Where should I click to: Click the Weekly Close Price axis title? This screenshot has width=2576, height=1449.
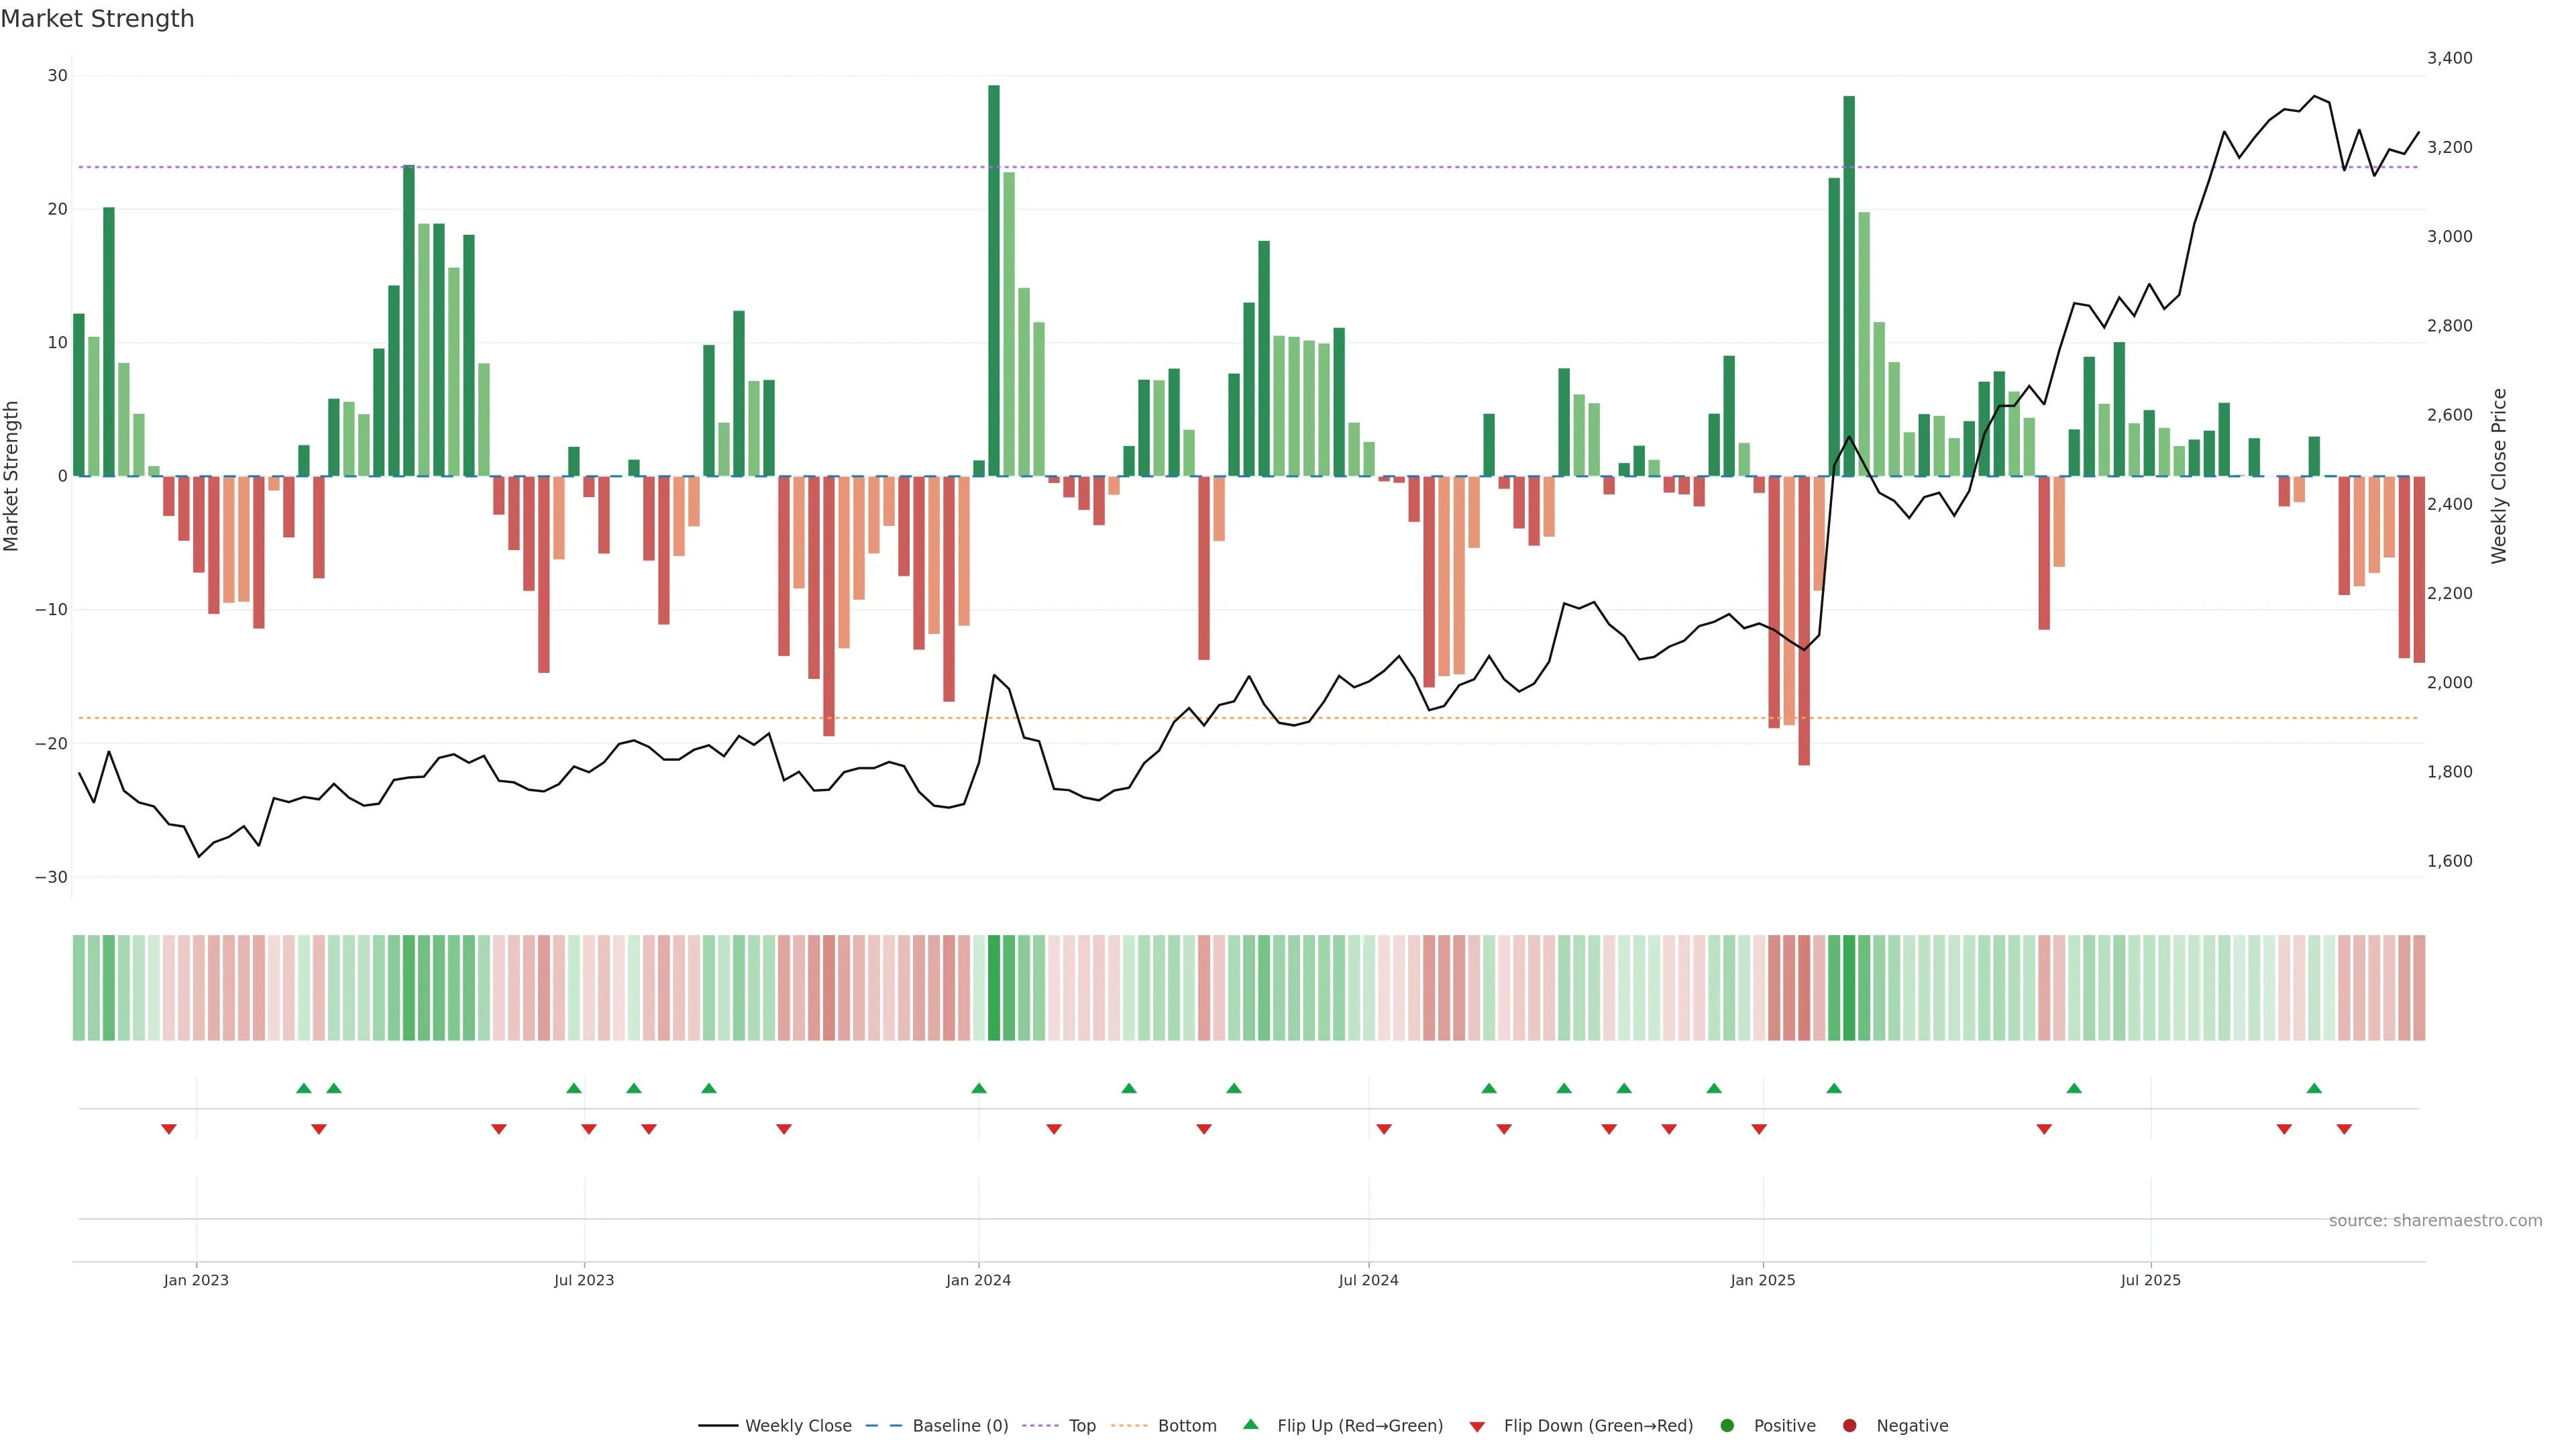tap(2499, 476)
